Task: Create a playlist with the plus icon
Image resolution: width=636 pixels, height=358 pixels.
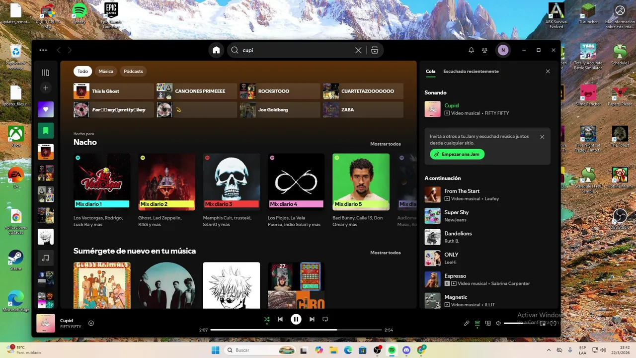Action: 46,88
